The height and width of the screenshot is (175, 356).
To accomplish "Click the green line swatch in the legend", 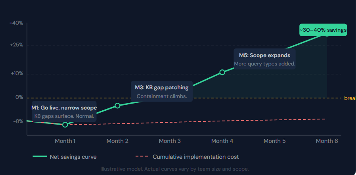I will tap(39, 157).
